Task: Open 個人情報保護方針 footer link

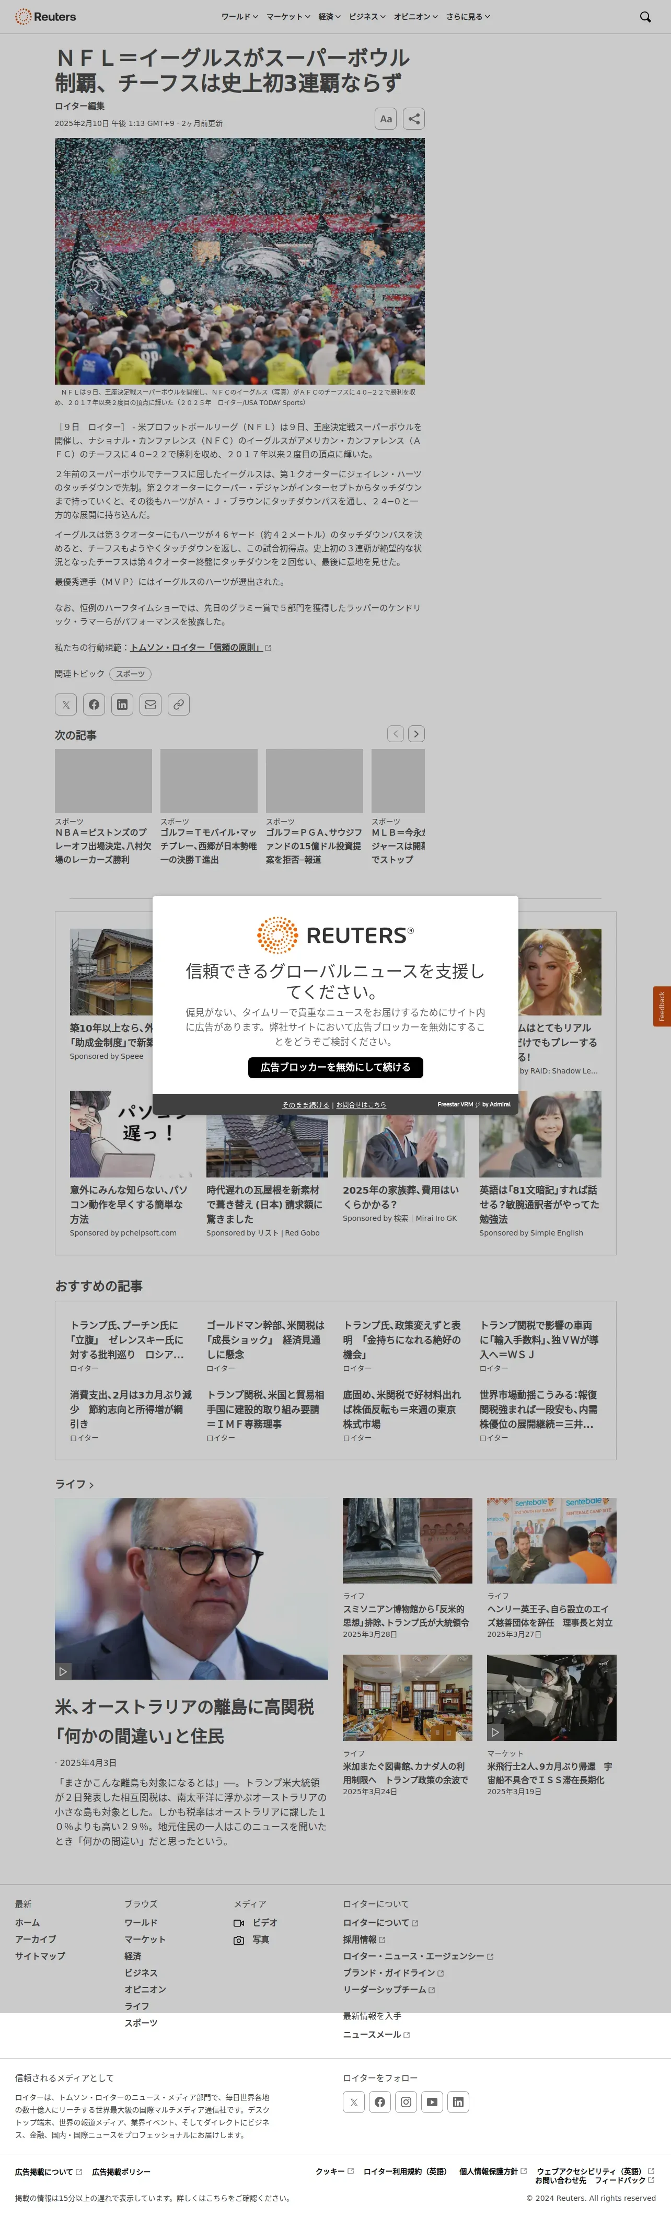Action: click(492, 2172)
